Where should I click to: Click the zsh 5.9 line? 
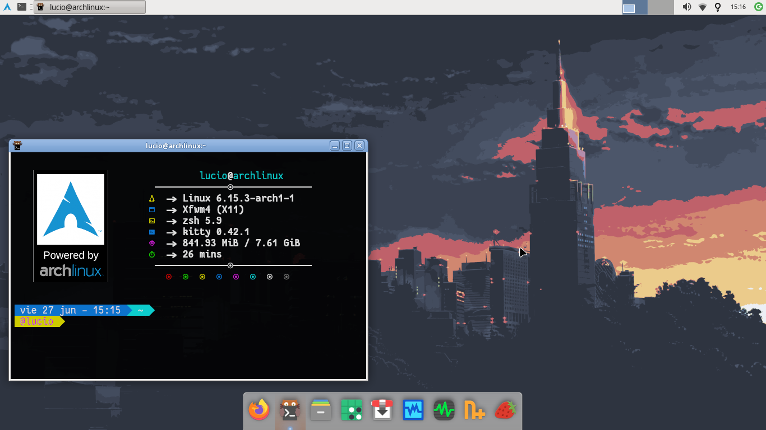[202, 221]
